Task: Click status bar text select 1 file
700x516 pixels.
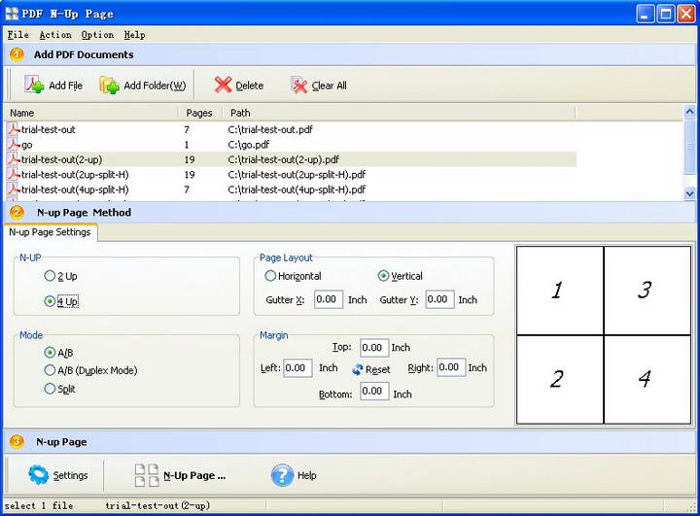Action: (39, 505)
